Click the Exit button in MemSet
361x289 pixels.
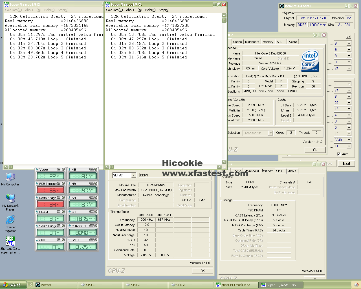point(346,163)
